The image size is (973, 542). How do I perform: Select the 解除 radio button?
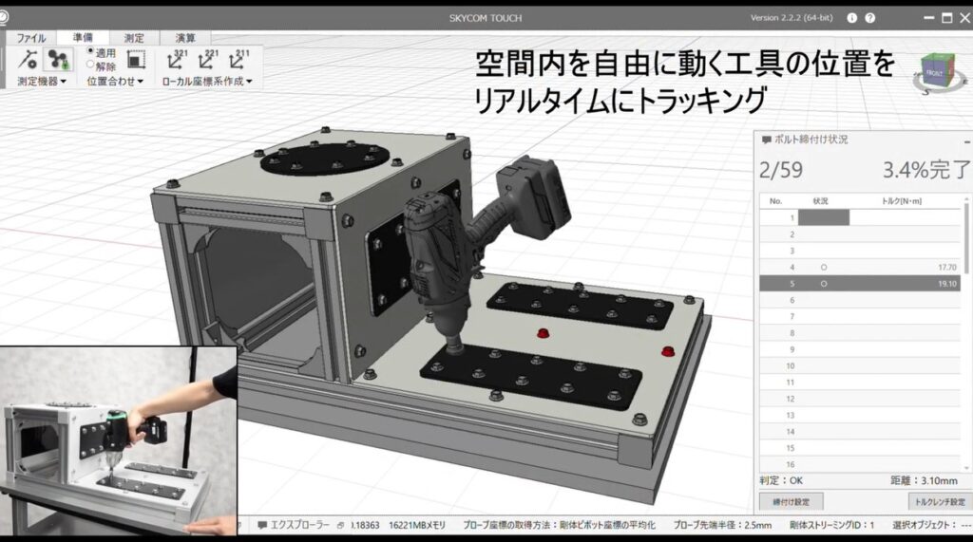coord(90,64)
